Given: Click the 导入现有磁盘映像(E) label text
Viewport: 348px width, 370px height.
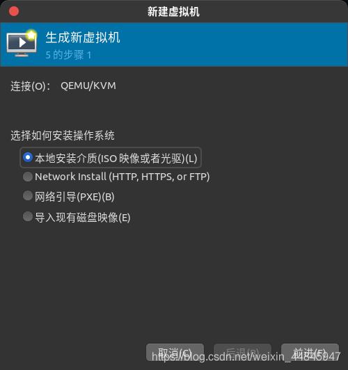Looking at the screenshot, I should (x=83, y=217).
